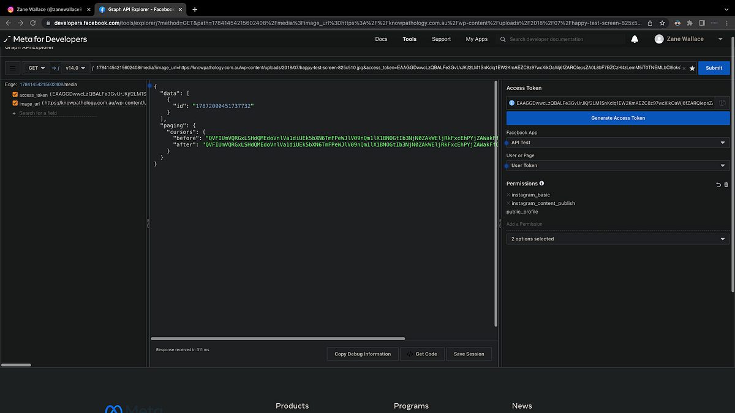Image resolution: width=735 pixels, height=413 pixels.
Task: Submit the Graph API request
Action: click(714, 68)
